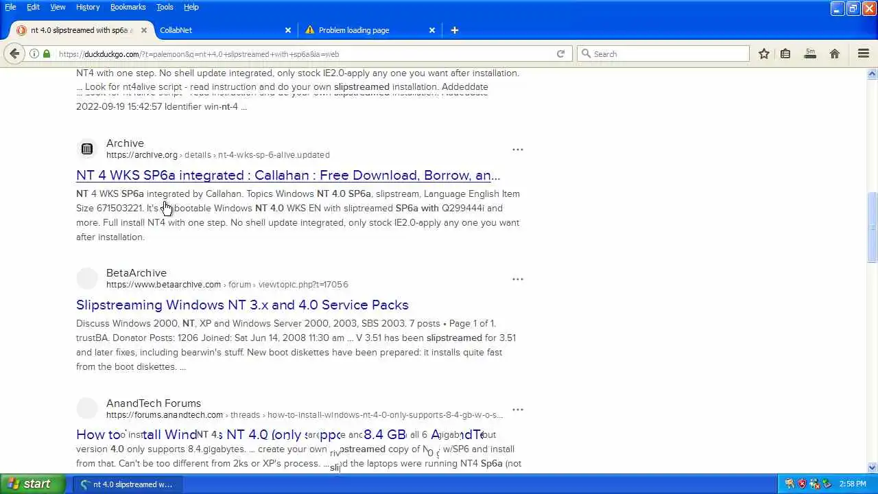Open site information icon in address bar
This screenshot has width=878, height=494.
[34, 54]
